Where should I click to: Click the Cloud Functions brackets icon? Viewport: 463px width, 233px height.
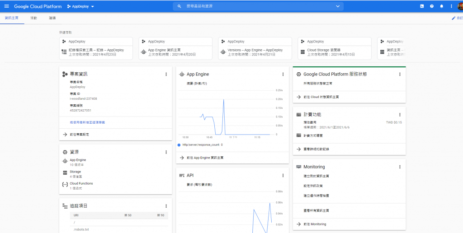coord(65,185)
